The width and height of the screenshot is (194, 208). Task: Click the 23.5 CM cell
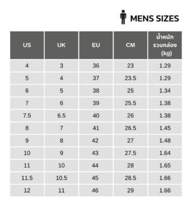131,78
